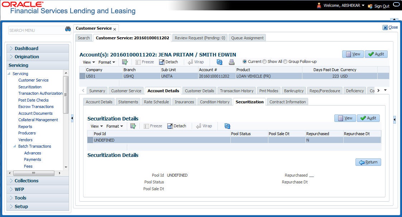Click the account Audit button
Viewport: 402px width, 217px height.
(376, 54)
